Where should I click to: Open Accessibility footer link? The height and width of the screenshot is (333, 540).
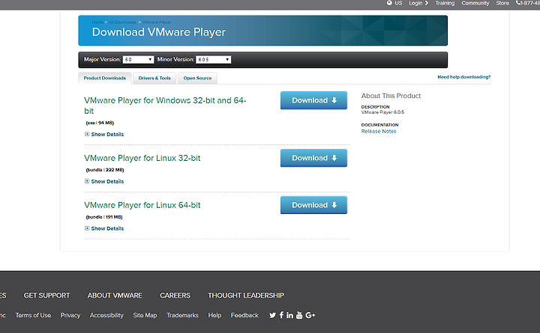click(106, 315)
